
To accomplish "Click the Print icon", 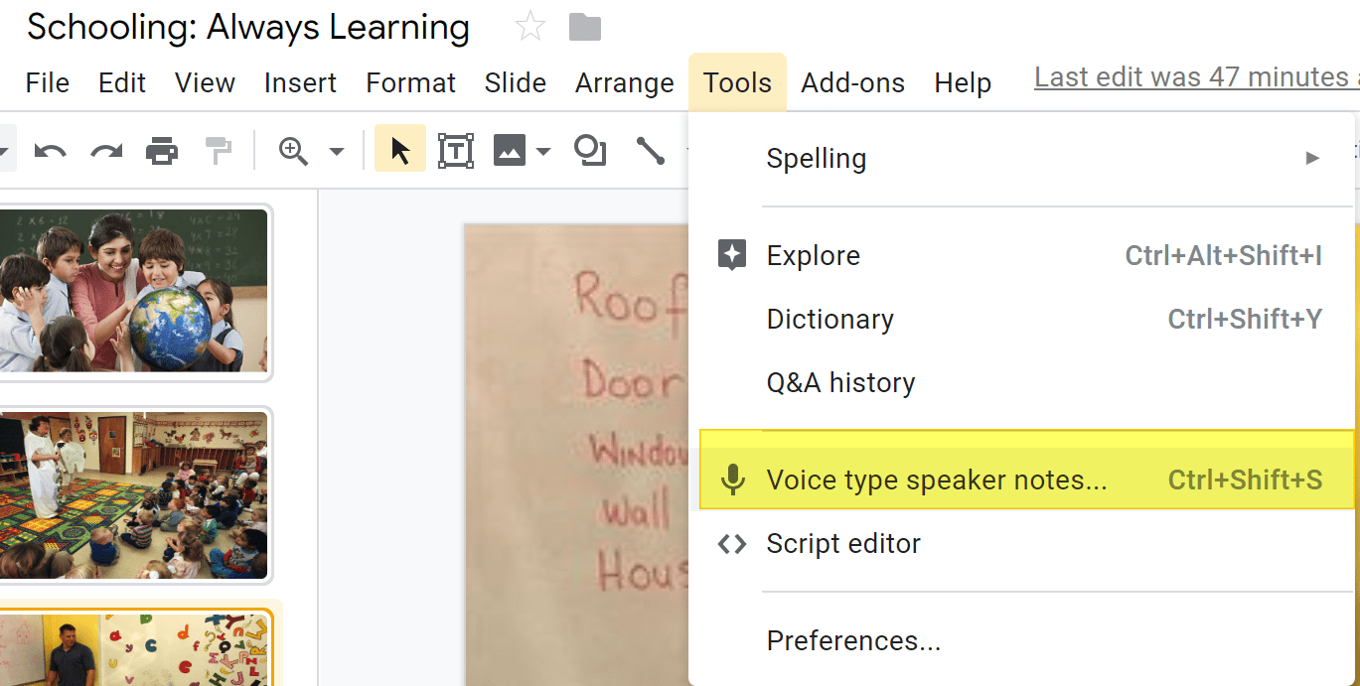I will tap(162, 151).
